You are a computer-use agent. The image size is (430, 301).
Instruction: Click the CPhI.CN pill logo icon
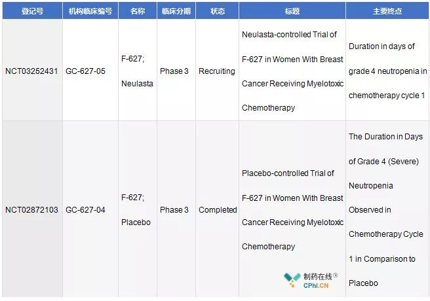point(292,280)
